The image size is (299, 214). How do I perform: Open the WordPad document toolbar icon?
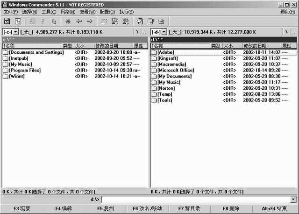[x=150, y=21]
